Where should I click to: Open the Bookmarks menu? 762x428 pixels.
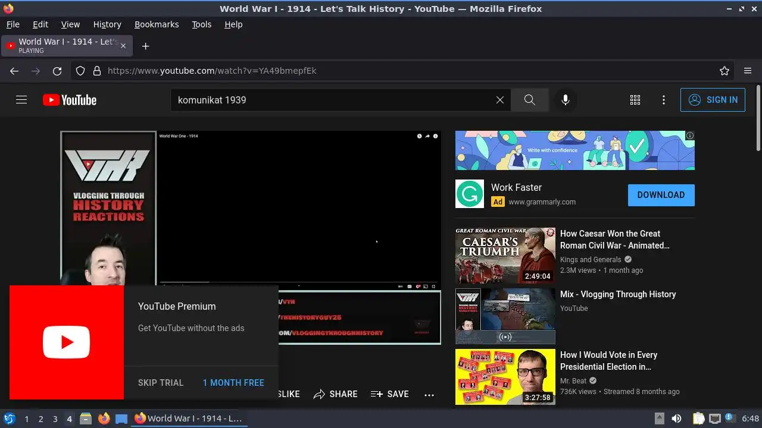(157, 24)
